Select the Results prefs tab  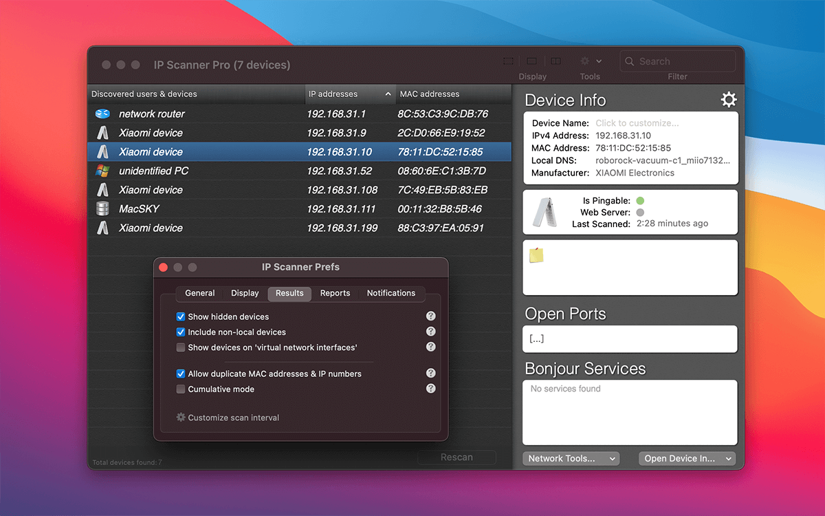click(289, 293)
